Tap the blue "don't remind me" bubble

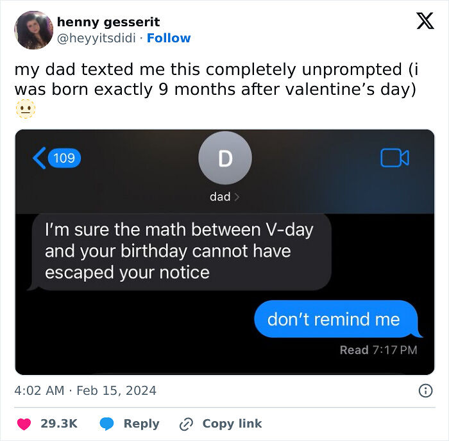click(334, 319)
